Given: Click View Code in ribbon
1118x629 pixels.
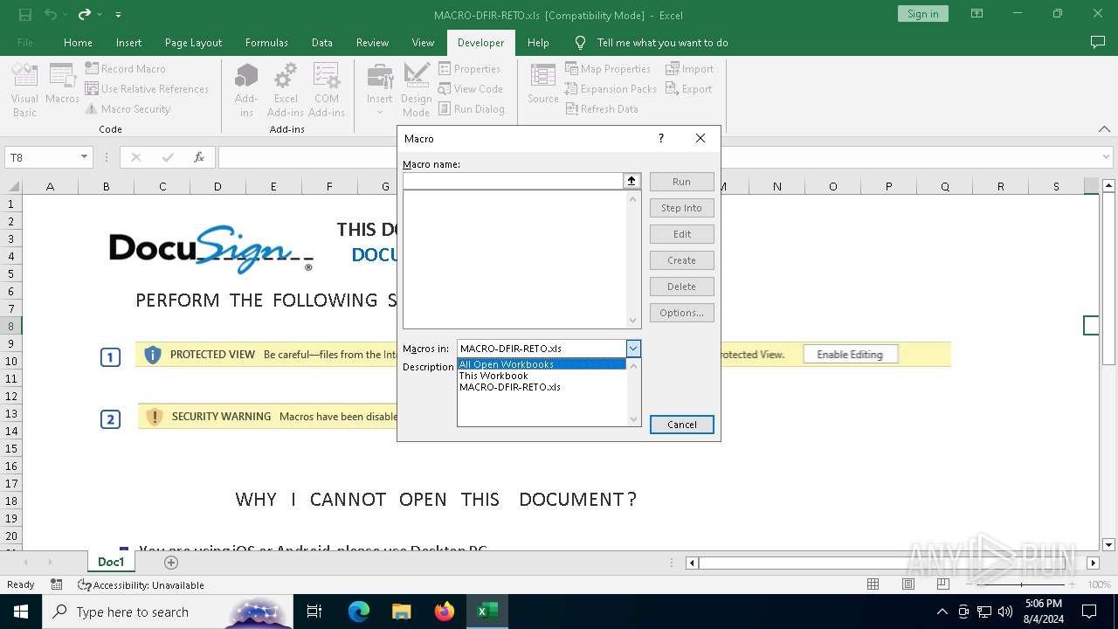Looking at the screenshot, I should coord(470,88).
